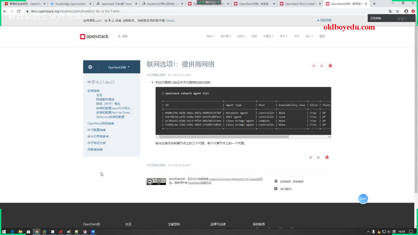This screenshot has height=235, width=418.
Task: Open the 学习 dropdown menu
Action: click(283, 36)
